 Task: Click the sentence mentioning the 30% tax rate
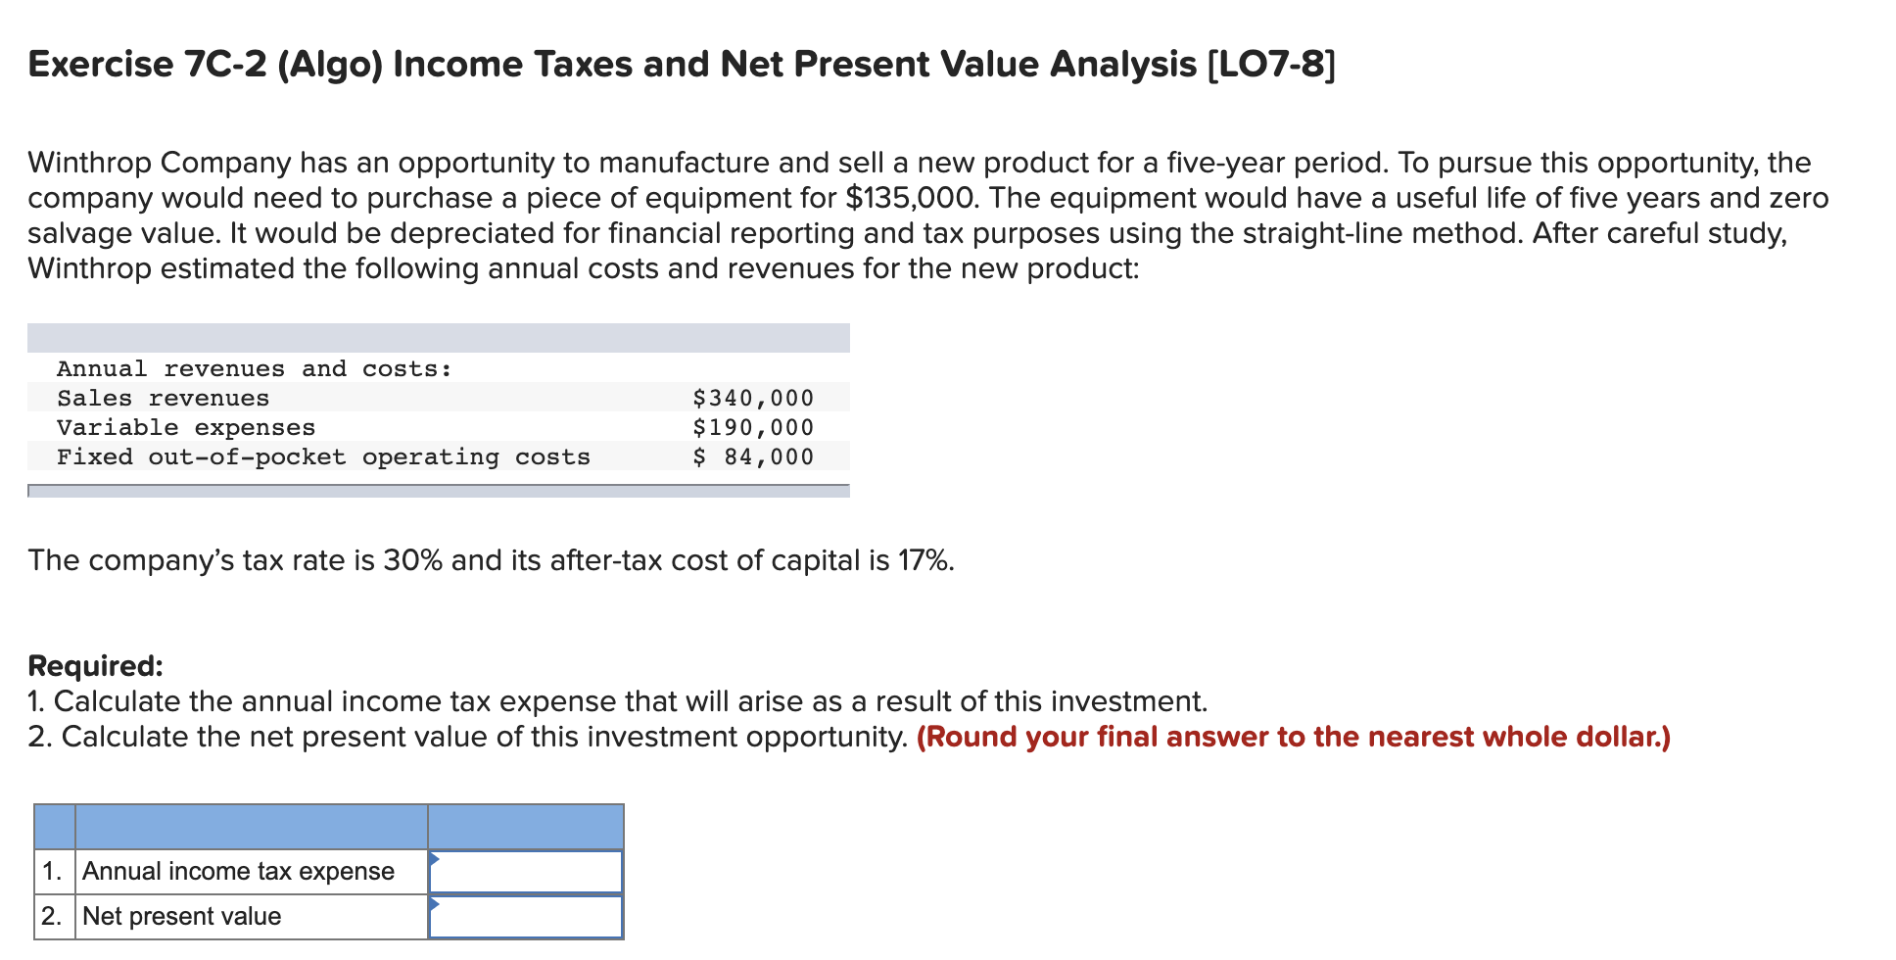(x=490, y=560)
